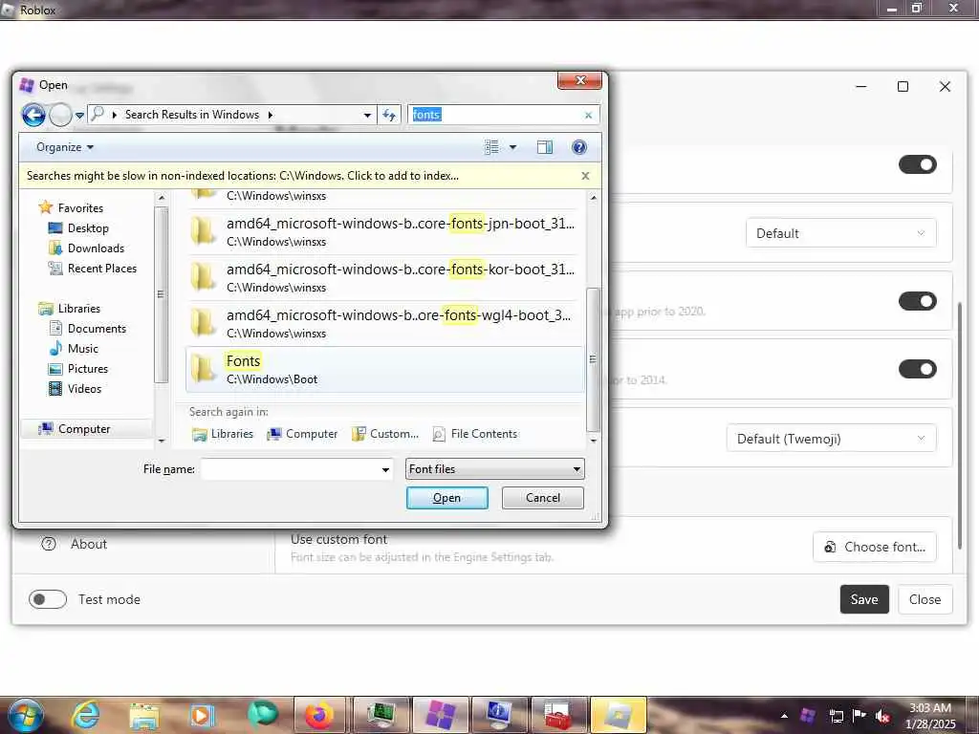Switch to Roblox taskbar button

[619, 715]
